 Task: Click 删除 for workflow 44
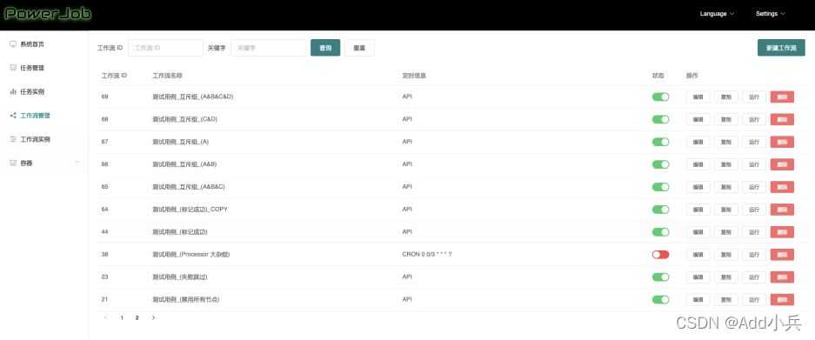tap(782, 232)
